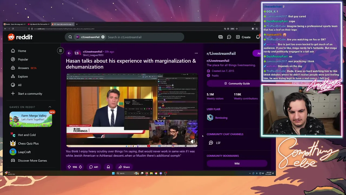Open a new browser tab
Image resolution: width=346 pixels, height=195 pixels.
[x=77, y=24]
